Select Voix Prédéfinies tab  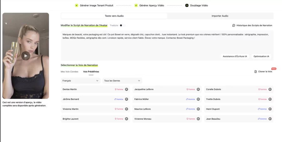(x=91, y=72)
